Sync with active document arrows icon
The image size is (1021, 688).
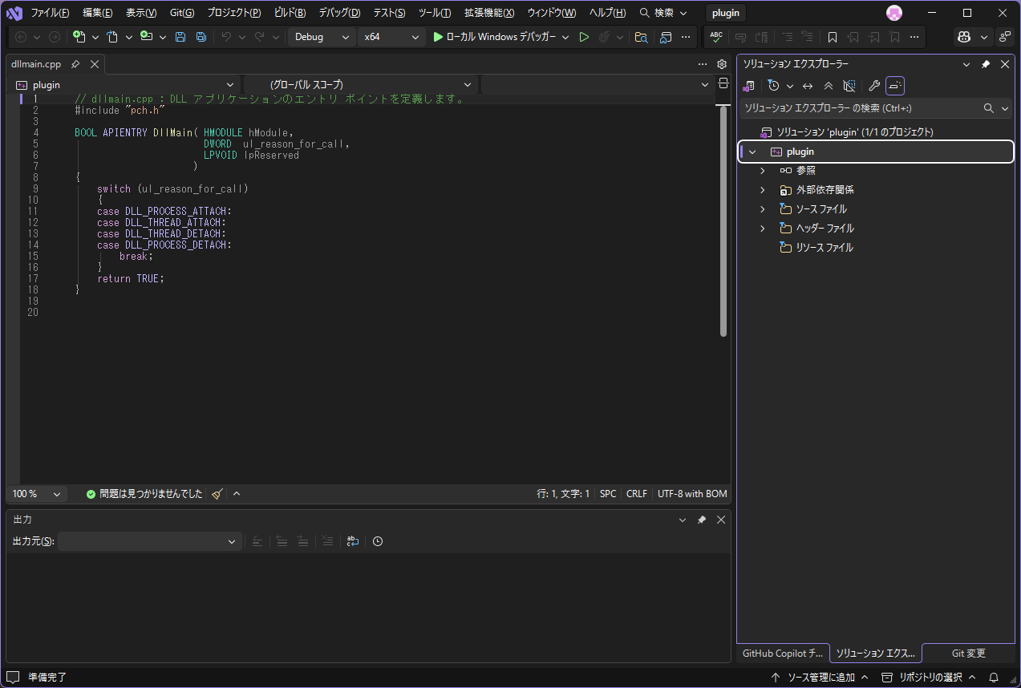click(x=808, y=86)
